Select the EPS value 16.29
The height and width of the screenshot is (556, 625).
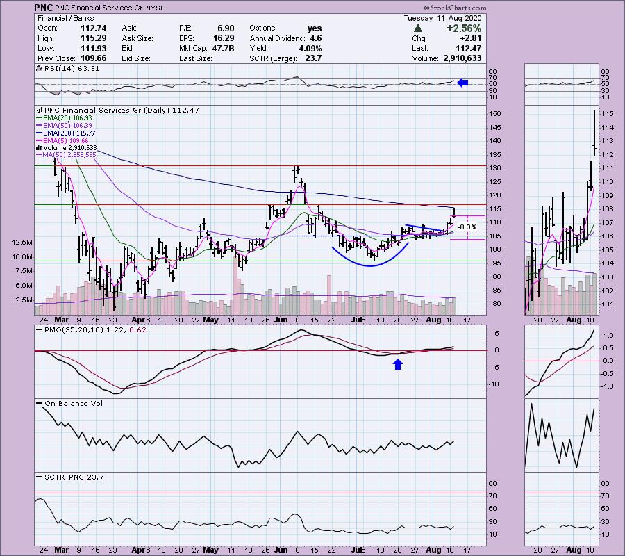tap(224, 38)
